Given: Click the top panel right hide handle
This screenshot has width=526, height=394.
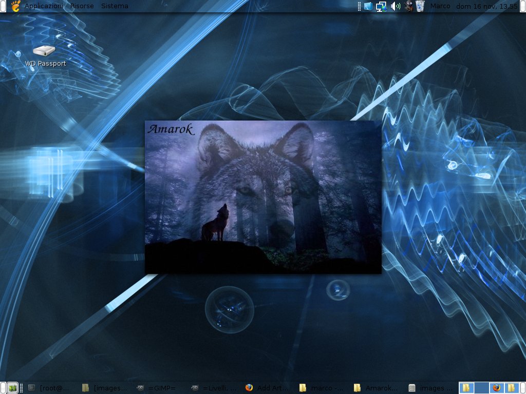Looking at the screenshot, I should pos(523,6).
